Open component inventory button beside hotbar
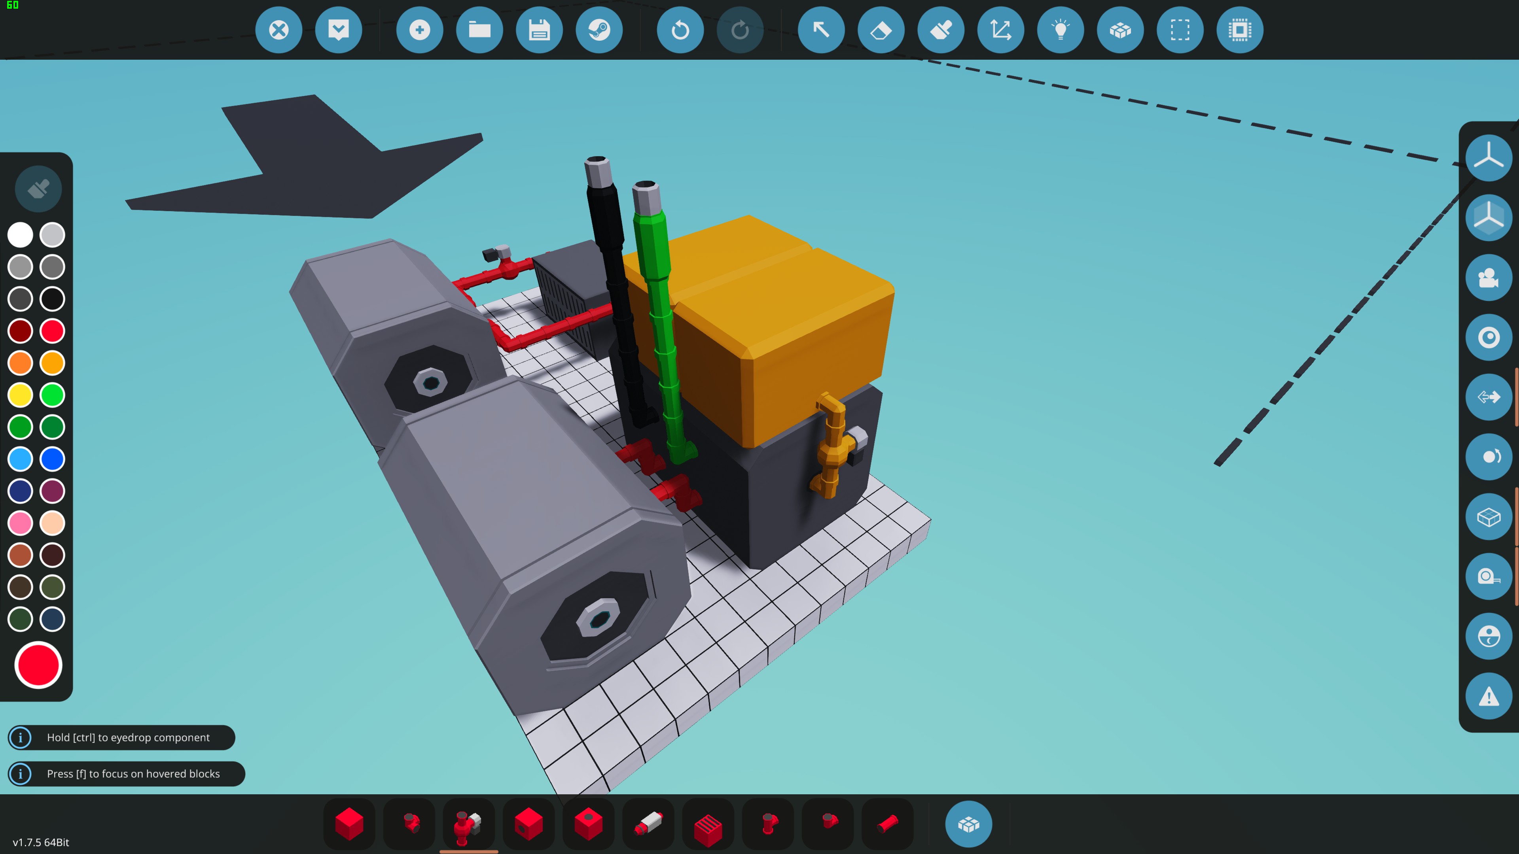The width and height of the screenshot is (1519, 854). coord(968,823)
